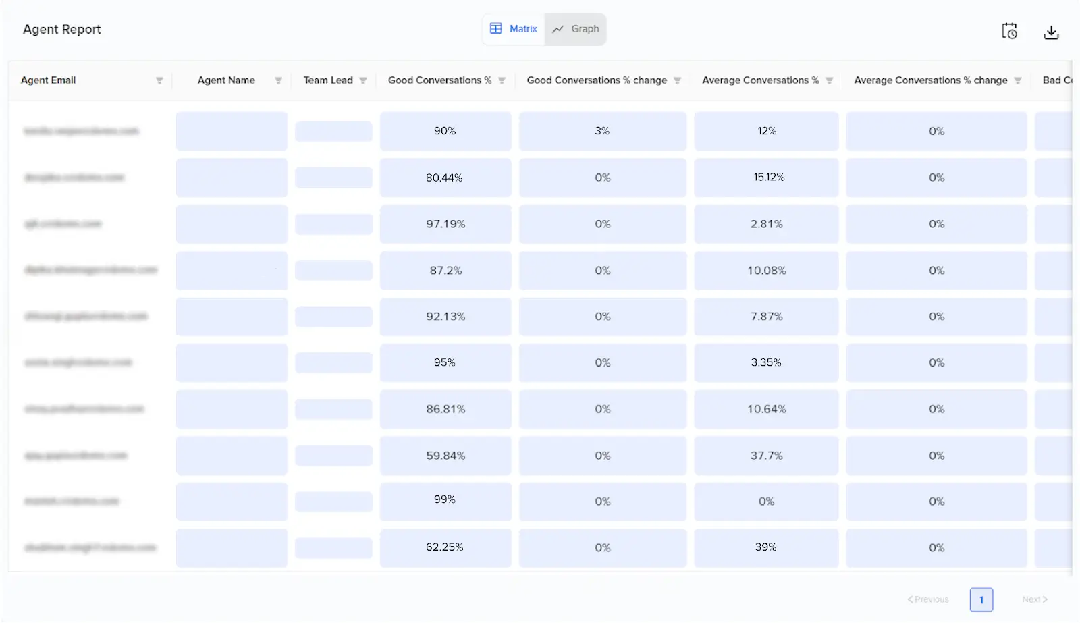Open the Average Conversations % filter icon
This screenshot has height=623, width=1080.
click(828, 80)
